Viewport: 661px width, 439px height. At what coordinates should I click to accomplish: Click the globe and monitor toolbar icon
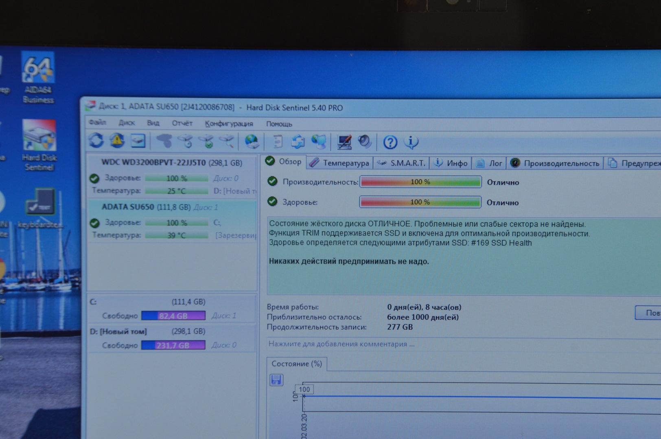click(319, 141)
